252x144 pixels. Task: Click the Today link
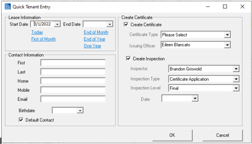click(37, 32)
